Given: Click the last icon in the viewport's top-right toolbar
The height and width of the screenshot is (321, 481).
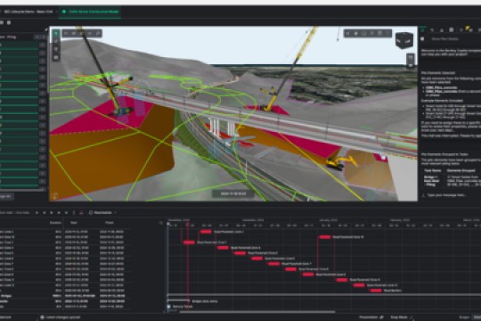Looking at the screenshot, I should click(387, 33).
